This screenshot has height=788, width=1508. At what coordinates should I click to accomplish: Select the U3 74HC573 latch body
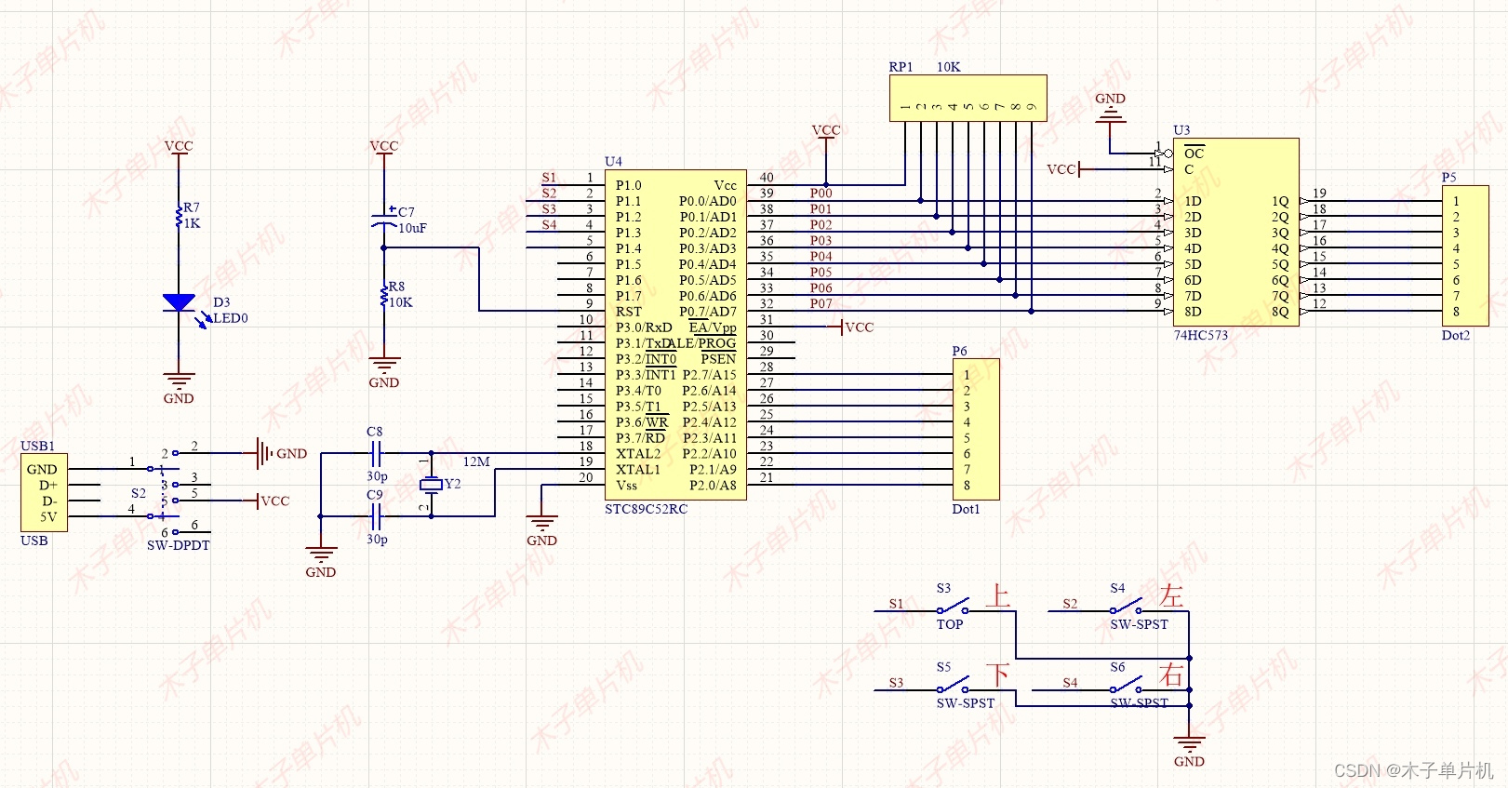pyautogui.click(x=1236, y=232)
